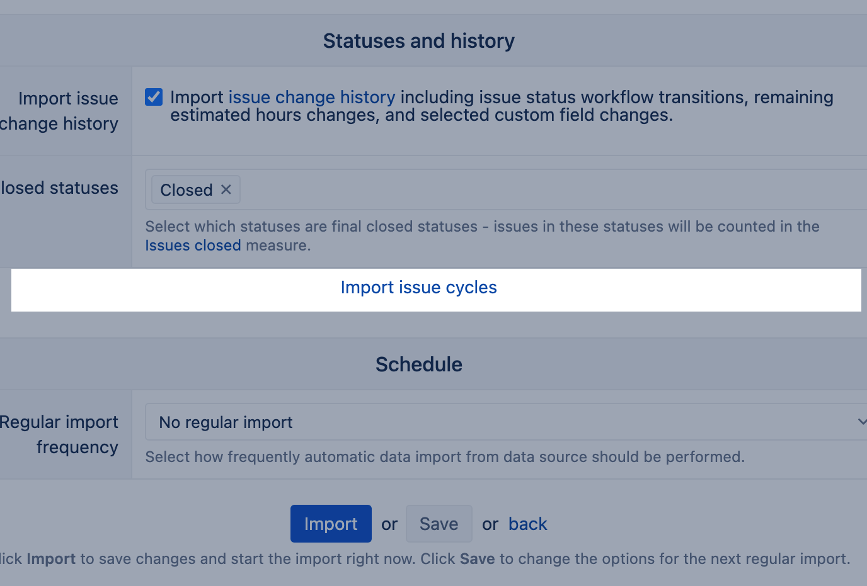Open the Issues closed measure link

[x=193, y=245]
